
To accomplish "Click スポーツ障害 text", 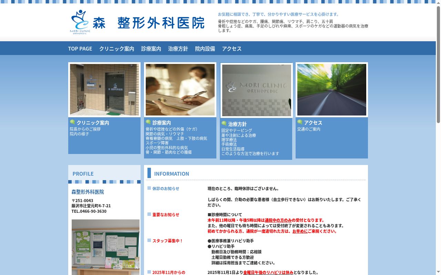I will [x=157, y=143].
